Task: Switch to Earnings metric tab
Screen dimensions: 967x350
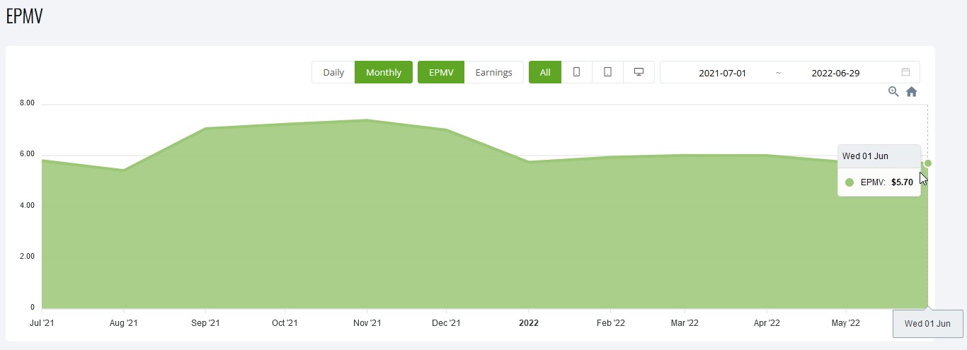Action: tap(493, 72)
